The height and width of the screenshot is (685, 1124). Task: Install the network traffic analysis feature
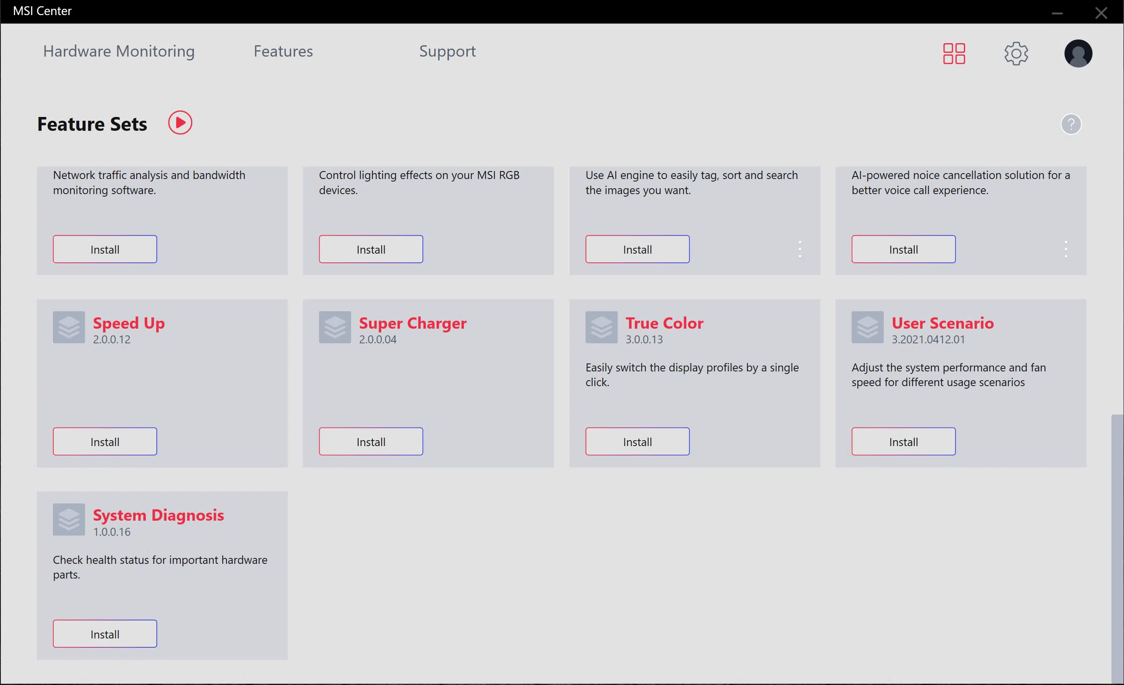105,249
